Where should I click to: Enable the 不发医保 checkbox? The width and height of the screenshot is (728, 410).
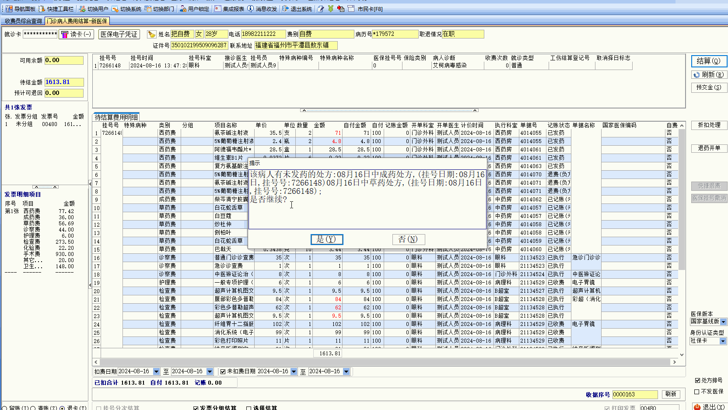pyautogui.click(x=697, y=392)
